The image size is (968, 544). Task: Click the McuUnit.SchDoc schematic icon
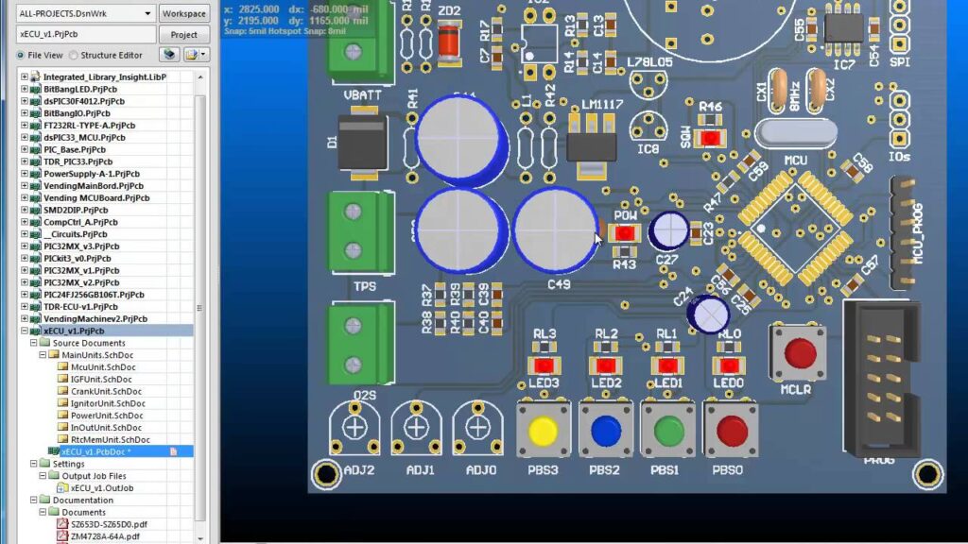tap(62, 367)
